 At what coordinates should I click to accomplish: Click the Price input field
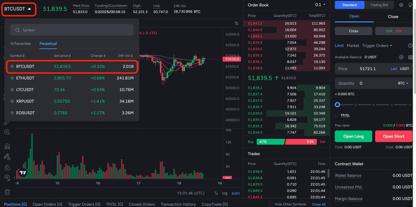point(373,69)
